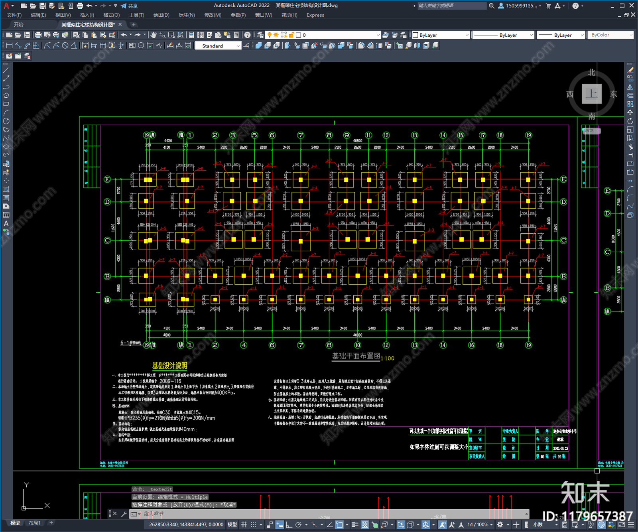The height and width of the screenshot is (532, 638).
Task: Click the Undo arrow icon
Action: (x=124, y=35)
